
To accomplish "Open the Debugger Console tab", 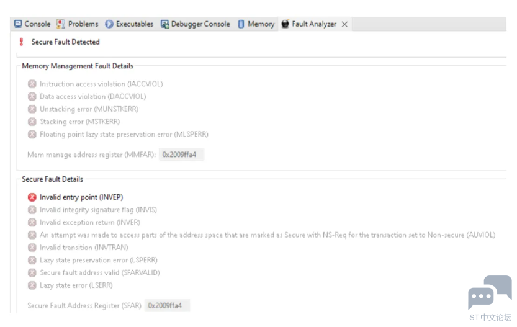I will (196, 24).
